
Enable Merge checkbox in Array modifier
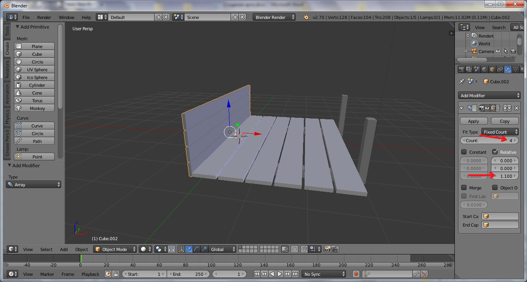coord(464,187)
